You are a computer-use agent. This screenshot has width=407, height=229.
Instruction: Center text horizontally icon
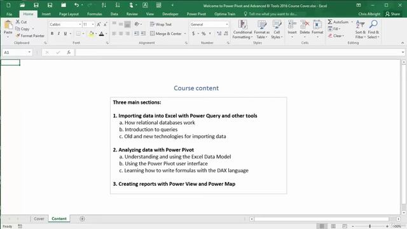pyautogui.click(x=121, y=34)
